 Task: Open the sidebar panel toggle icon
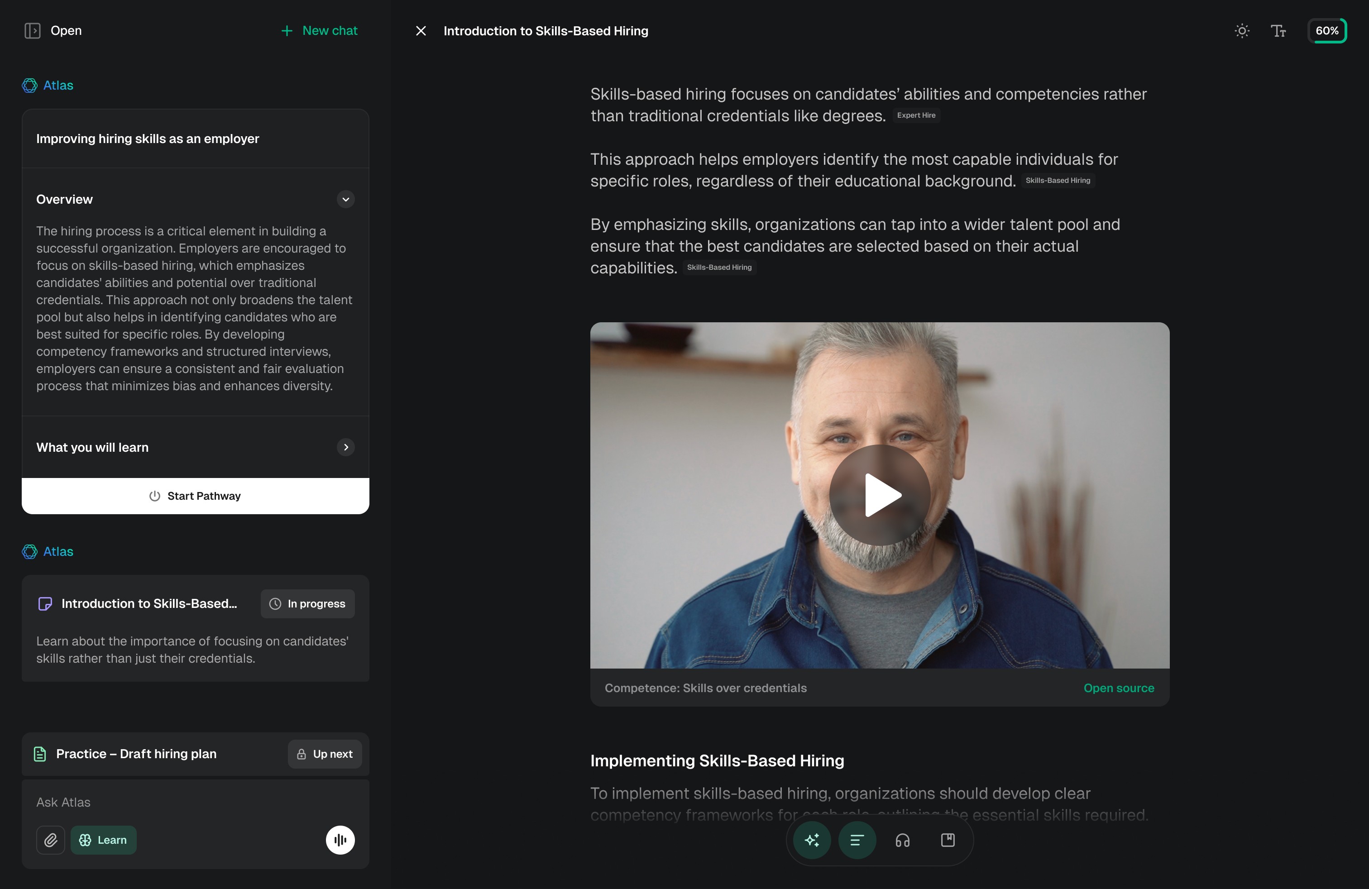click(x=33, y=30)
